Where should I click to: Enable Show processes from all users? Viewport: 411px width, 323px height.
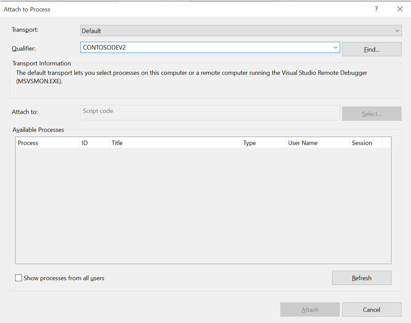point(19,278)
